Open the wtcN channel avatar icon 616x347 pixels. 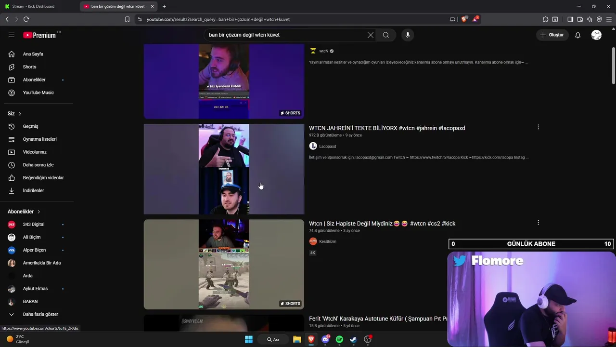point(313,51)
